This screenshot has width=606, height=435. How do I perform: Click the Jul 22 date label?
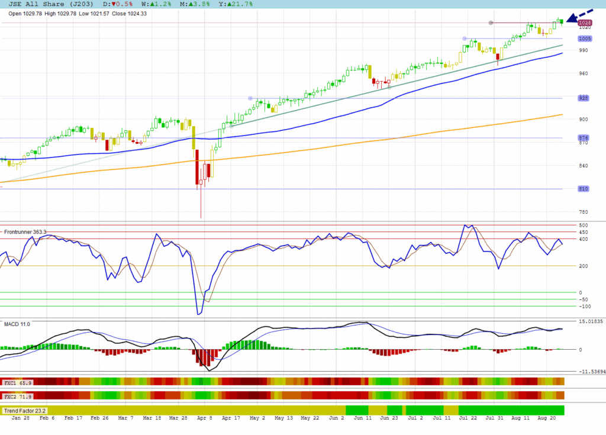(468, 418)
